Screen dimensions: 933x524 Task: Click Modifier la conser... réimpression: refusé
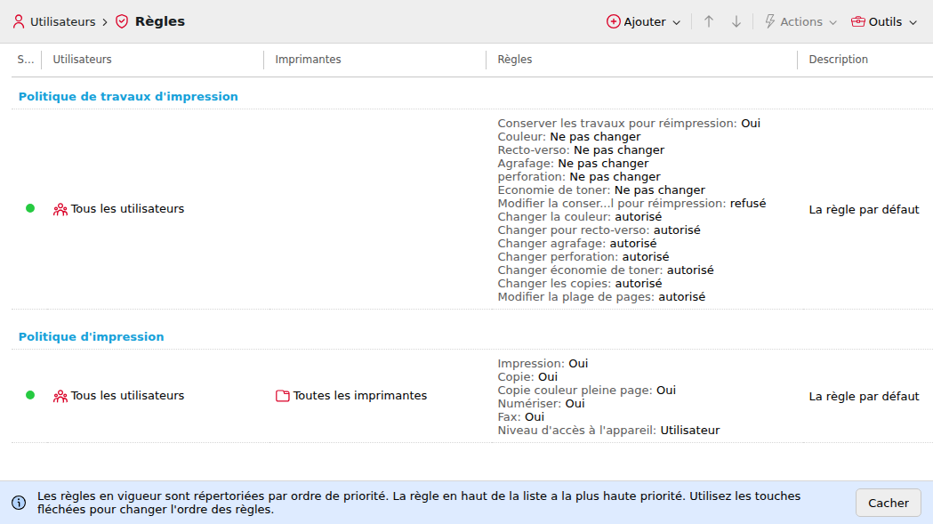tap(631, 204)
